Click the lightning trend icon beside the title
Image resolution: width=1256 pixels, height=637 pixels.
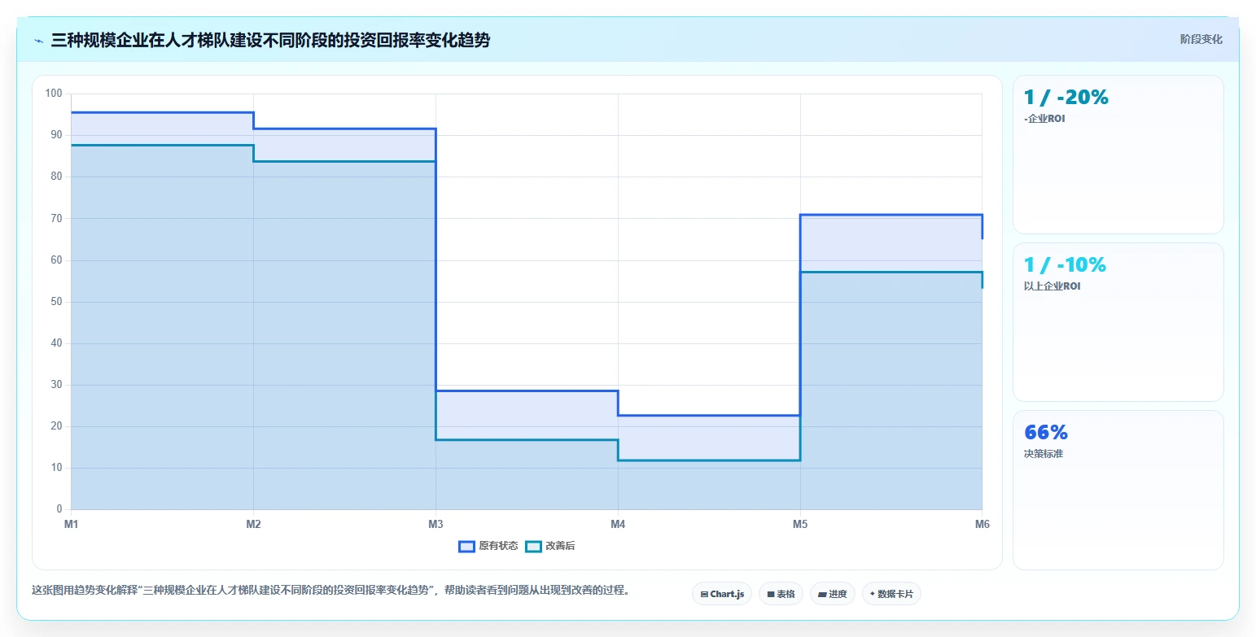(x=38, y=41)
